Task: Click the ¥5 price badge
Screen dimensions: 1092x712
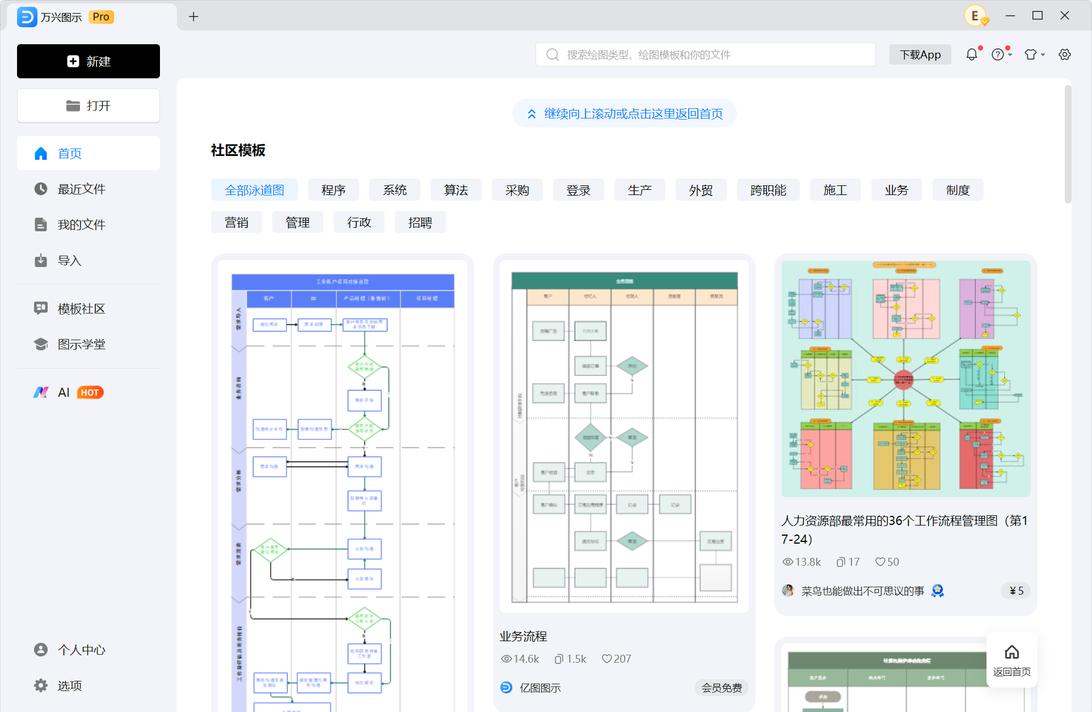Action: [1016, 591]
